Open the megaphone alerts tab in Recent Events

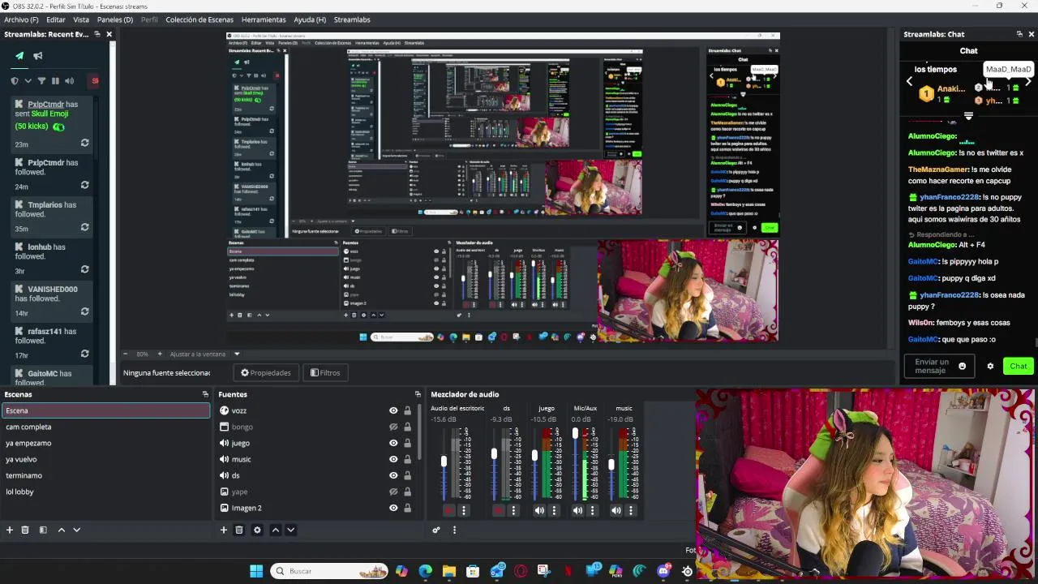pyautogui.click(x=38, y=56)
